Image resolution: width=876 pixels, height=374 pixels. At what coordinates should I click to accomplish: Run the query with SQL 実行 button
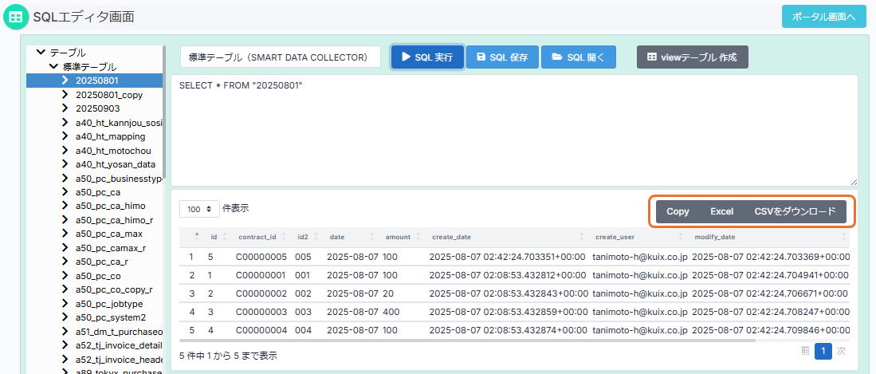(427, 57)
